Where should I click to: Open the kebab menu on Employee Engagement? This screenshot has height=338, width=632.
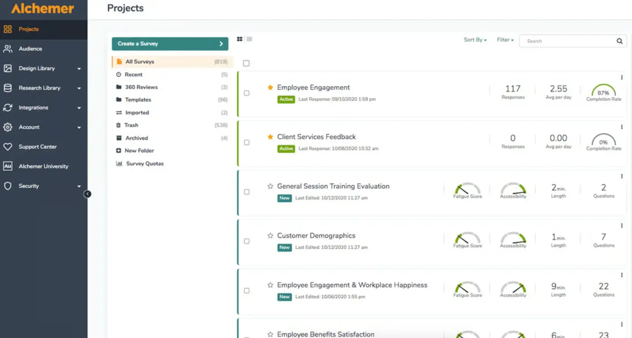[622, 77]
